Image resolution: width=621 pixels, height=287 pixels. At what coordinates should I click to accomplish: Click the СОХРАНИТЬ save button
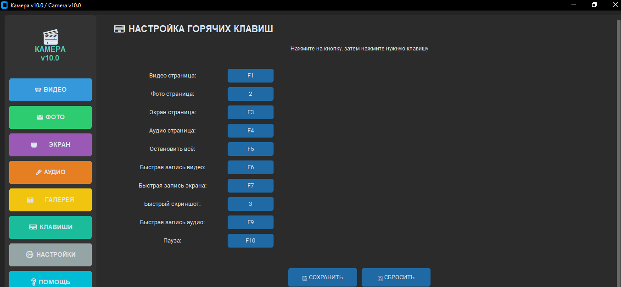(x=322, y=277)
